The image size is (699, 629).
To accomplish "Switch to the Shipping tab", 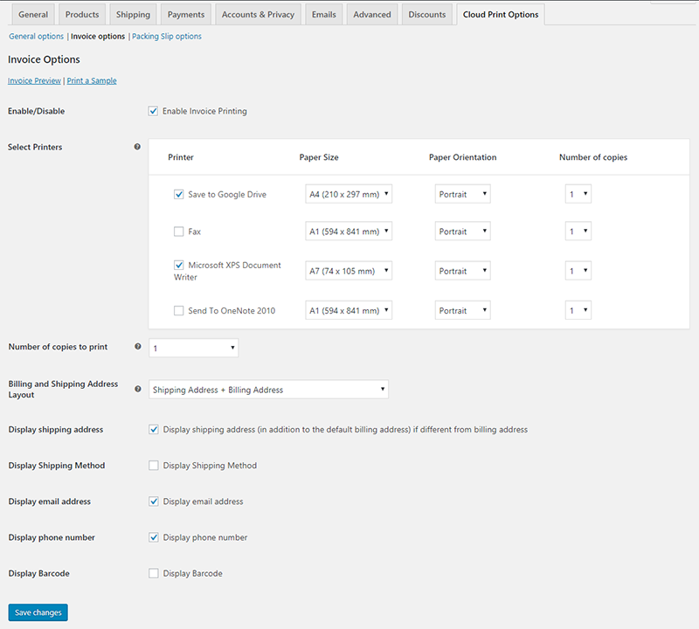I will pos(133,14).
